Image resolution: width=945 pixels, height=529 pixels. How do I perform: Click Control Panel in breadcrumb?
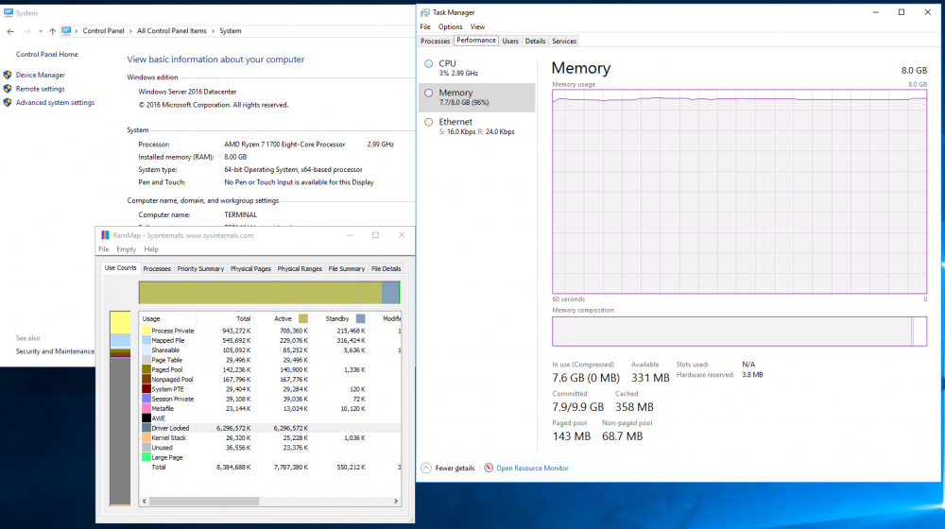[103, 31]
